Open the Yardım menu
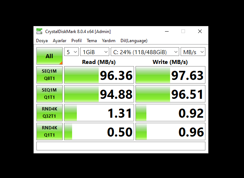The image size is (244, 178). 109,41
